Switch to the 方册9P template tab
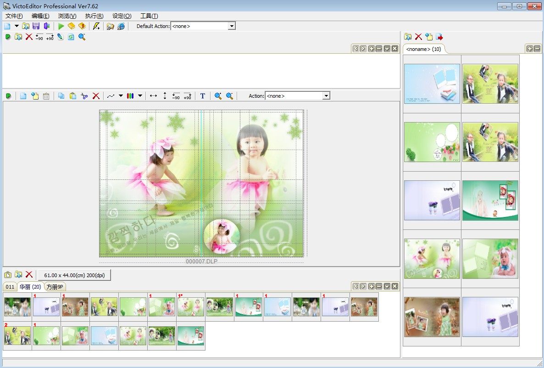 pos(55,287)
